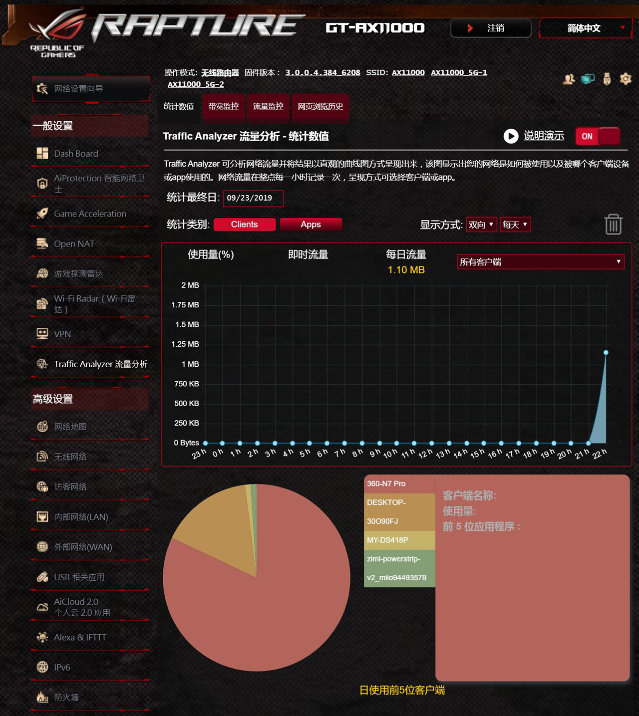Click the 统计最终日 date field
The image size is (639, 716).
[254, 198]
